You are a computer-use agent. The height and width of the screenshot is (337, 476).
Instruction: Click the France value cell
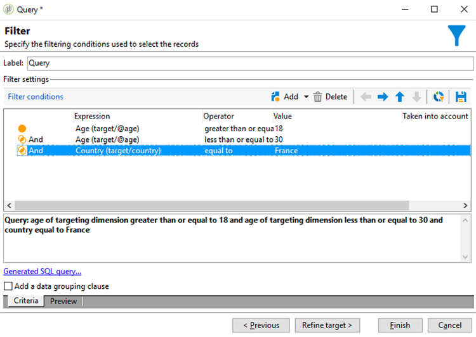(x=286, y=150)
